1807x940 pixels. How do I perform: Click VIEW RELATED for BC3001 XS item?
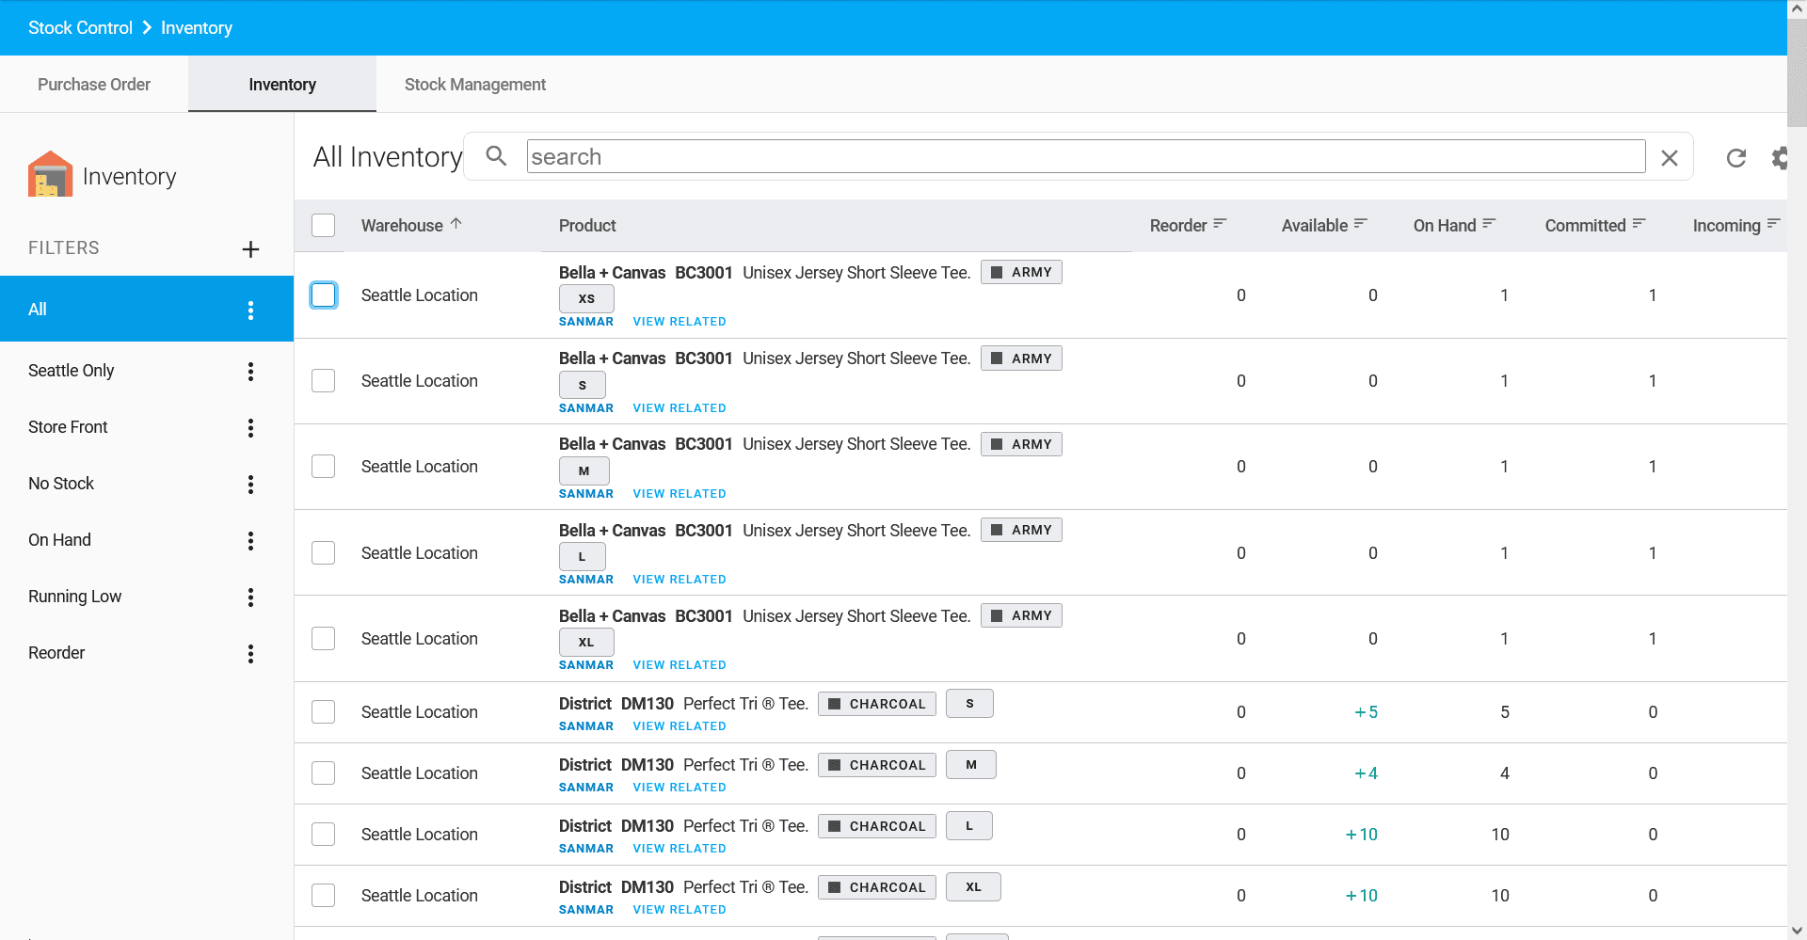point(679,322)
